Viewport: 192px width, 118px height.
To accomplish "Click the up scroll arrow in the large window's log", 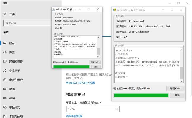I will 181,49.
